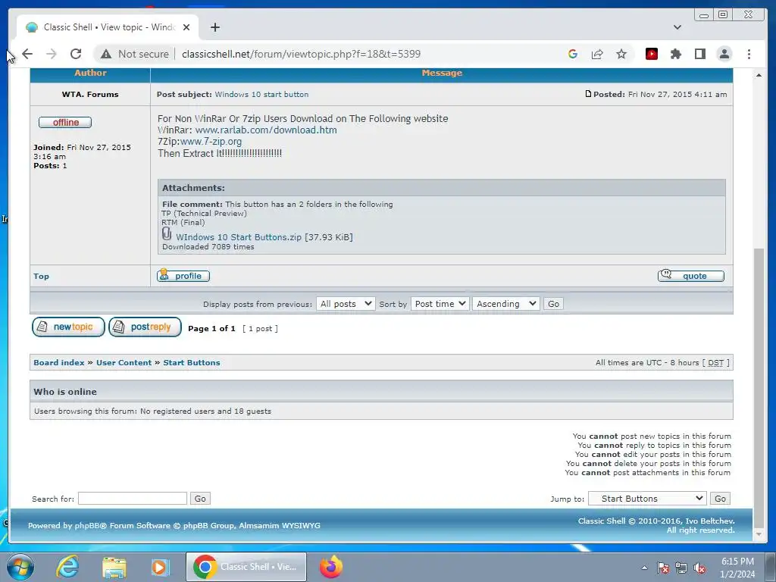Open Action Center flag tray icon
Screen dimensions: 776x582
click(x=663, y=568)
